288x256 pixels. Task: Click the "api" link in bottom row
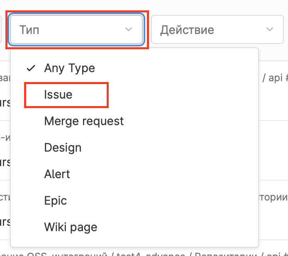pyautogui.click(x=277, y=253)
